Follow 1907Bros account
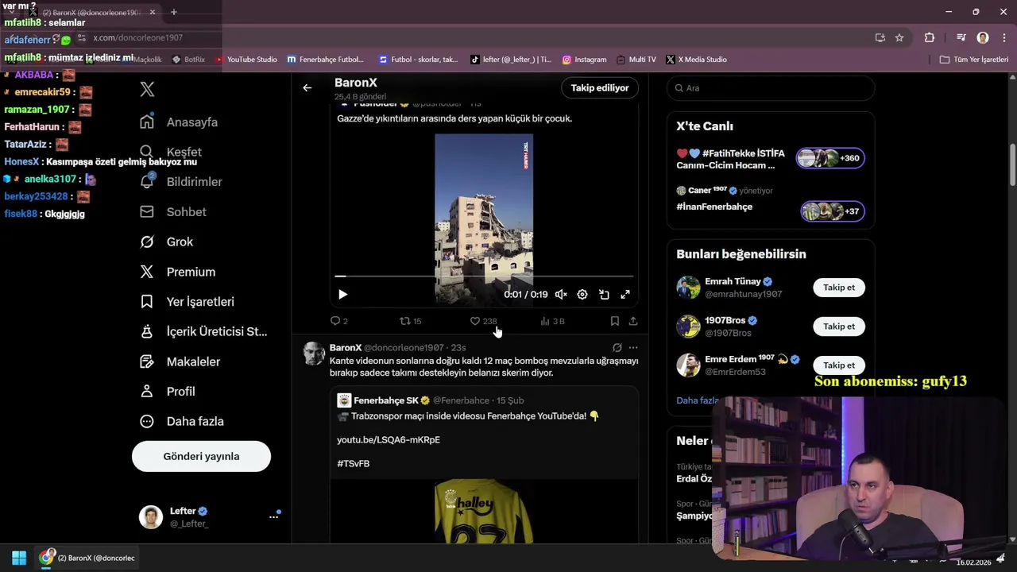This screenshot has height=572, width=1017. click(839, 327)
